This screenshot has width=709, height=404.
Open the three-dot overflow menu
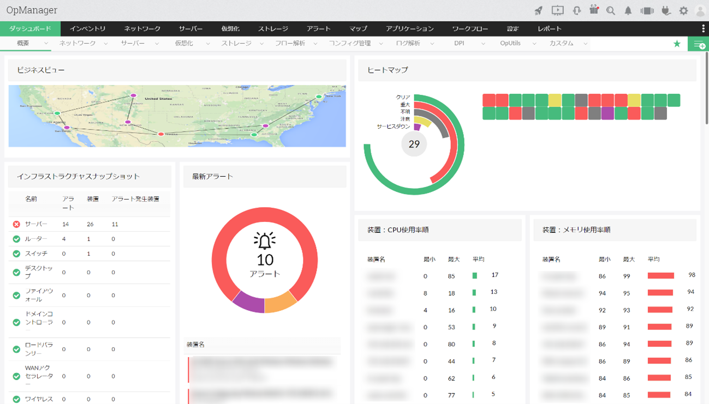(x=703, y=28)
